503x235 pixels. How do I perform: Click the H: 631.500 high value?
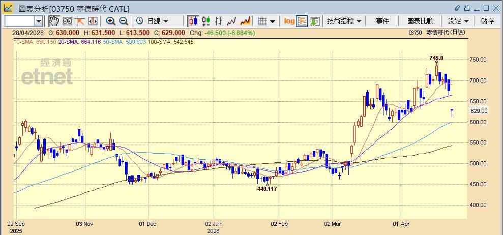pyautogui.click(x=99, y=33)
